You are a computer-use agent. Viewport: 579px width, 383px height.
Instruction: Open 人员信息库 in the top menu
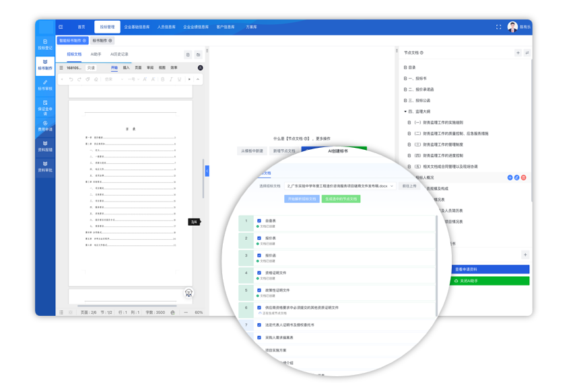click(x=166, y=27)
